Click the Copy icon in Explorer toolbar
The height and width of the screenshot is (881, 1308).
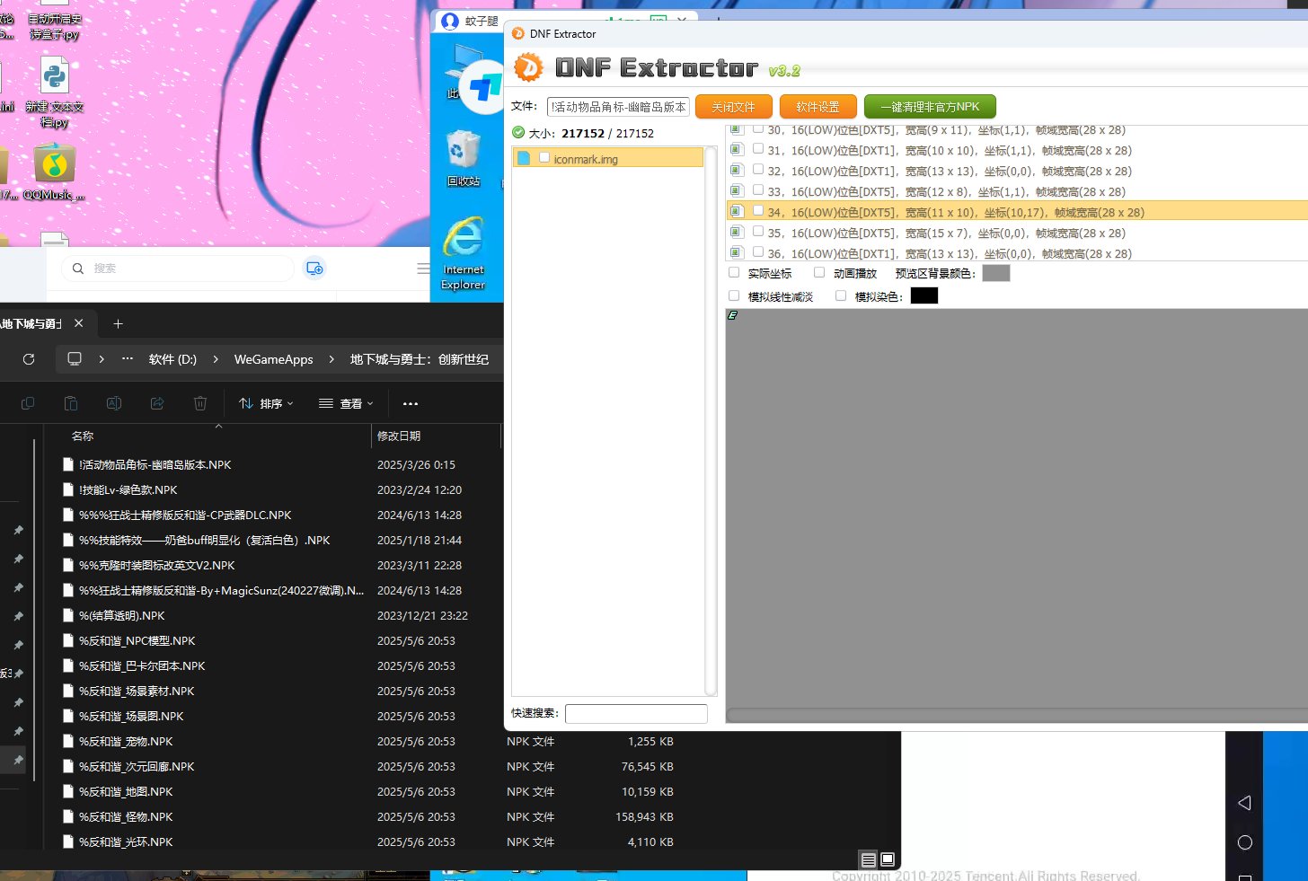[28, 404]
